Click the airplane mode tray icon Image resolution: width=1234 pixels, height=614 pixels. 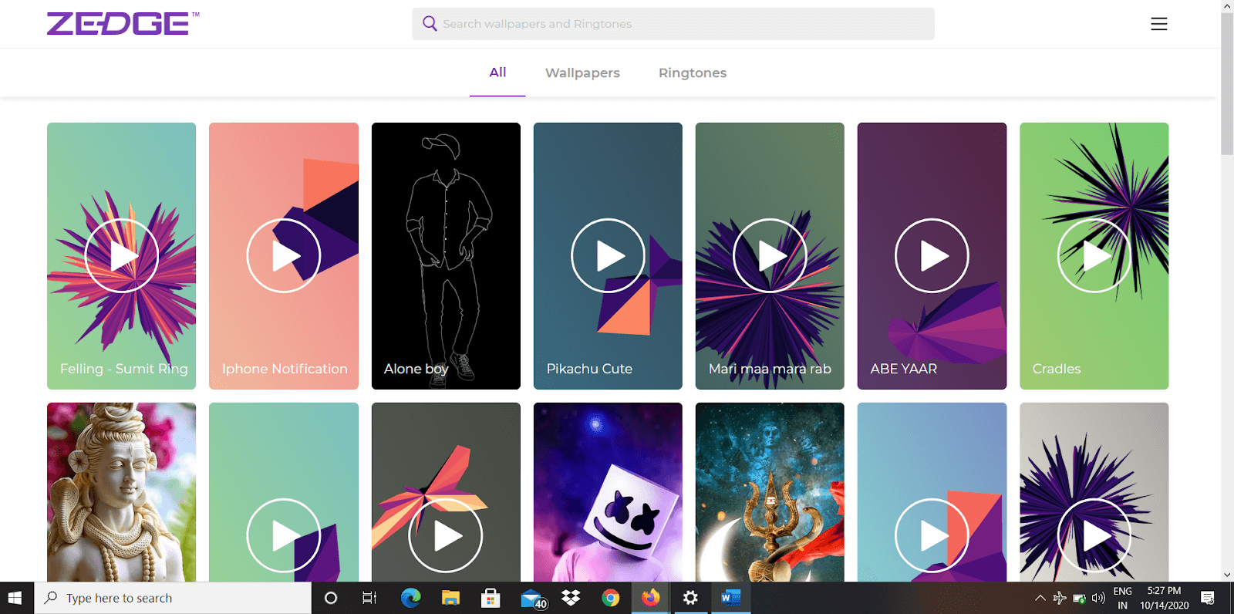1060,598
